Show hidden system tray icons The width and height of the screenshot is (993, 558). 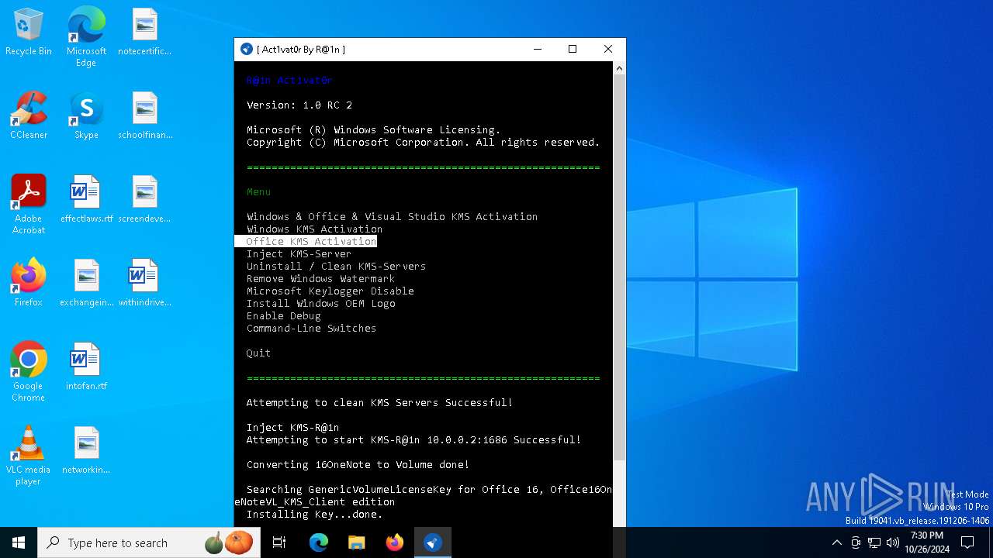836,542
